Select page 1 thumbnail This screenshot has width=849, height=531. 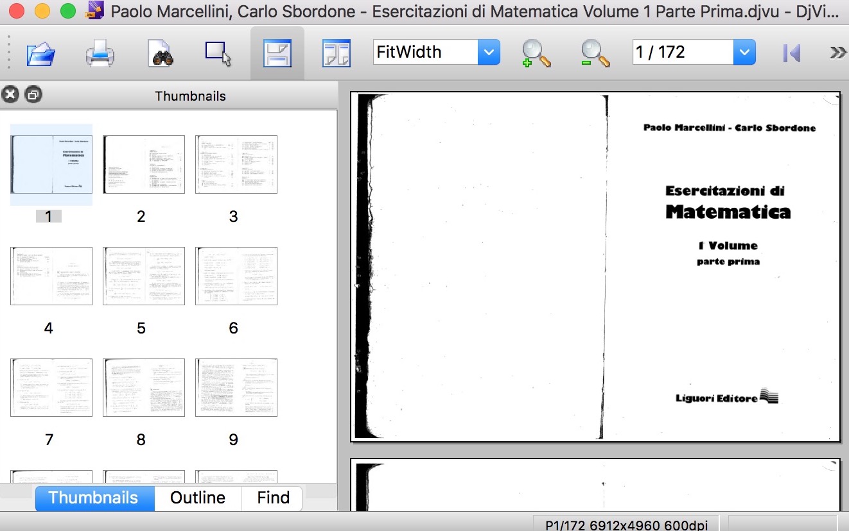tap(51, 165)
